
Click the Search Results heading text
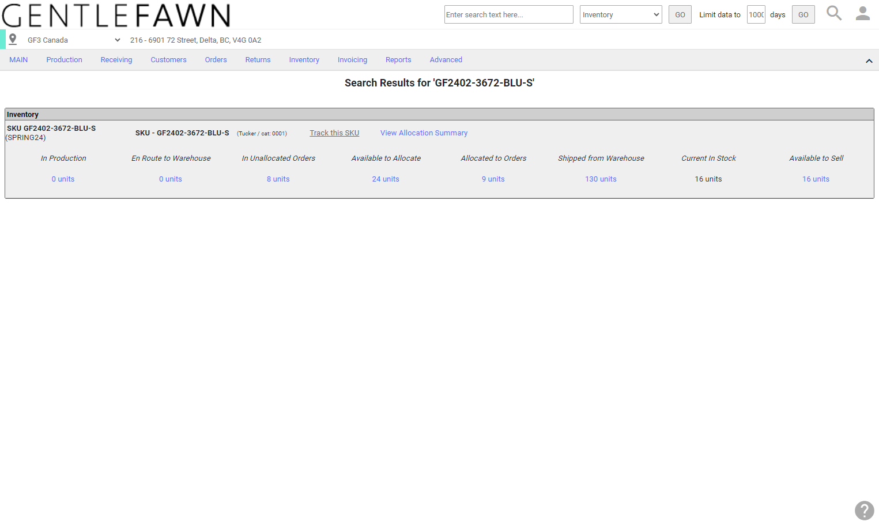[x=439, y=83]
